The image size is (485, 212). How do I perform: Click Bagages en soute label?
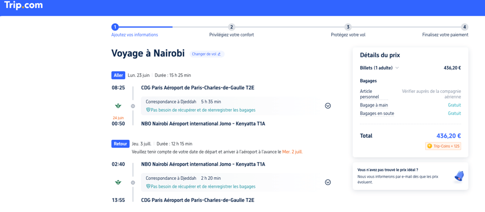[x=377, y=113]
